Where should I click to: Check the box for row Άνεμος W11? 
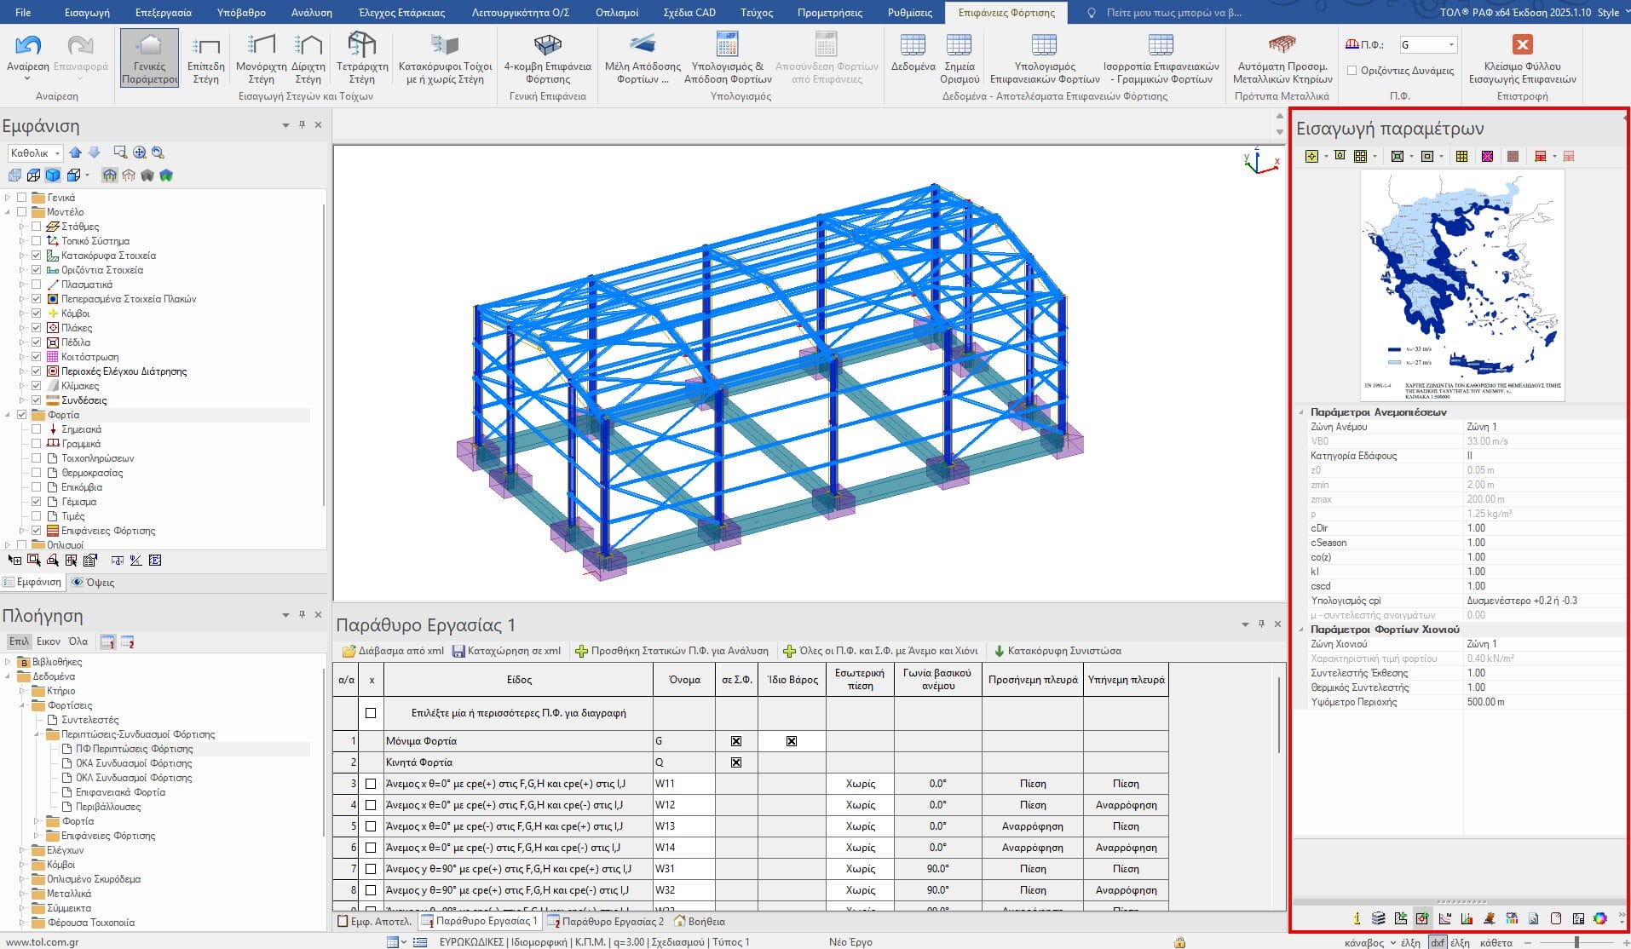pos(371,784)
